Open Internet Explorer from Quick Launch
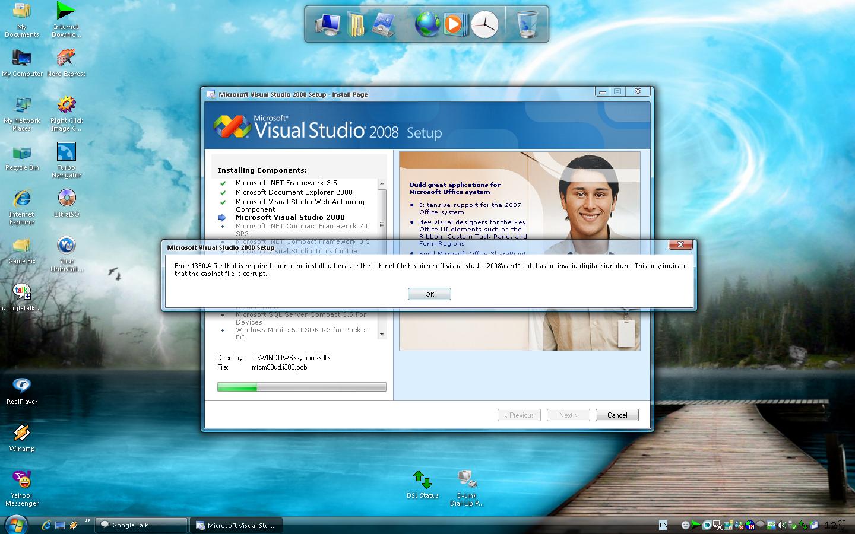Screen dimensions: 855x534 point(46,525)
